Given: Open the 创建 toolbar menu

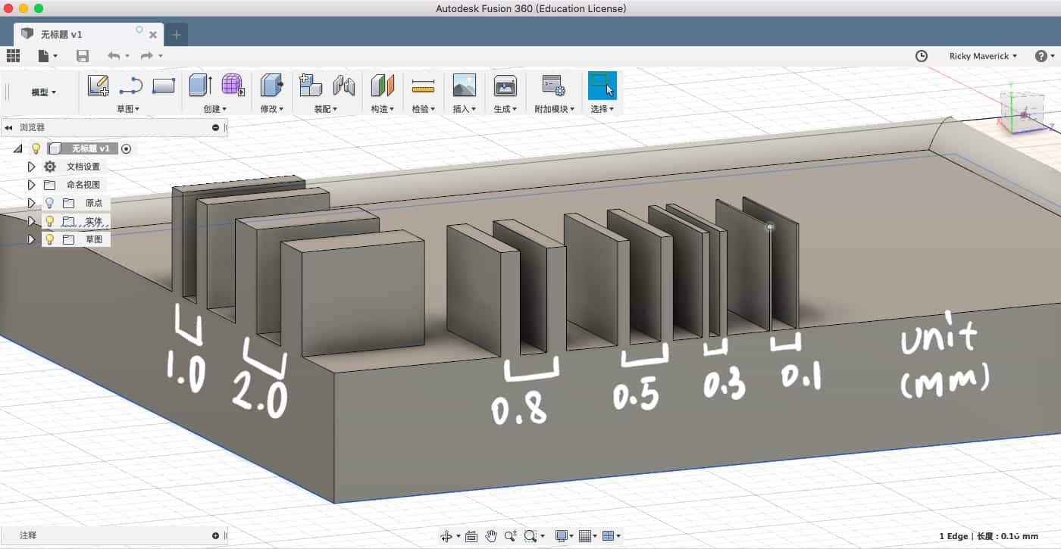Looking at the screenshot, I should pyautogui.click(x=215, y=109).
